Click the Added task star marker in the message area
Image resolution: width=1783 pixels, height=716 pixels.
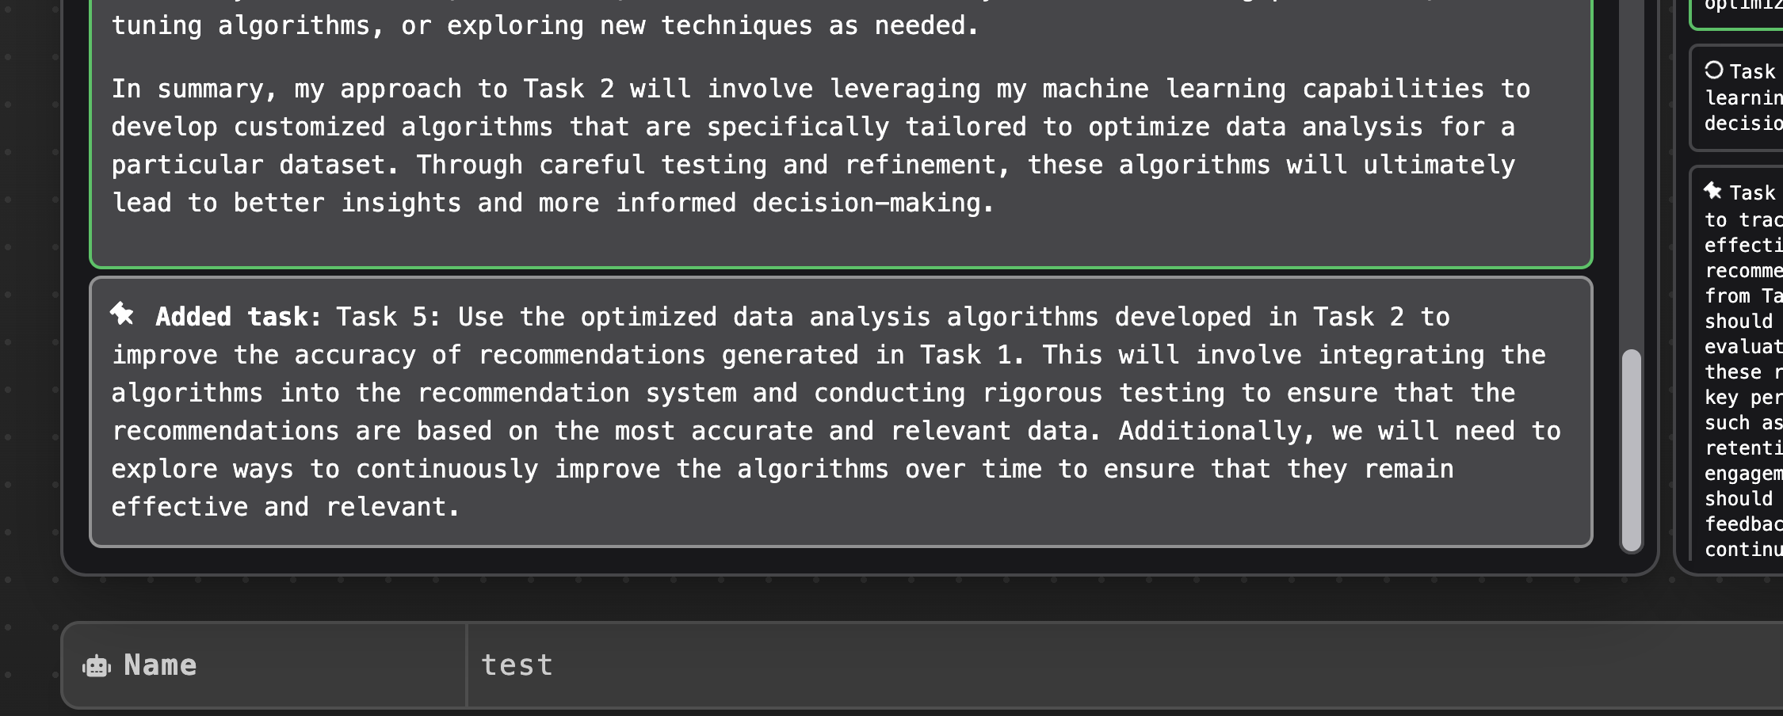point(120,315)
